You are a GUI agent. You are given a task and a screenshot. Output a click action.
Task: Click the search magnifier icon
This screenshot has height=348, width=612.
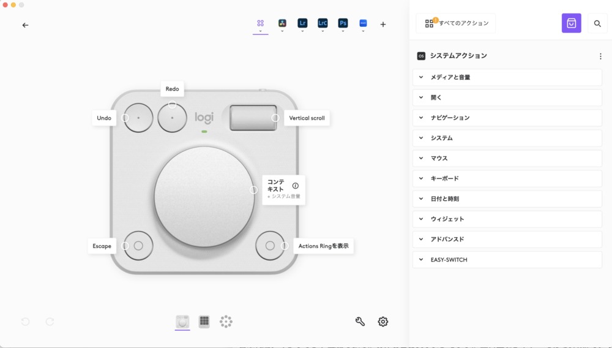(597, 23)
